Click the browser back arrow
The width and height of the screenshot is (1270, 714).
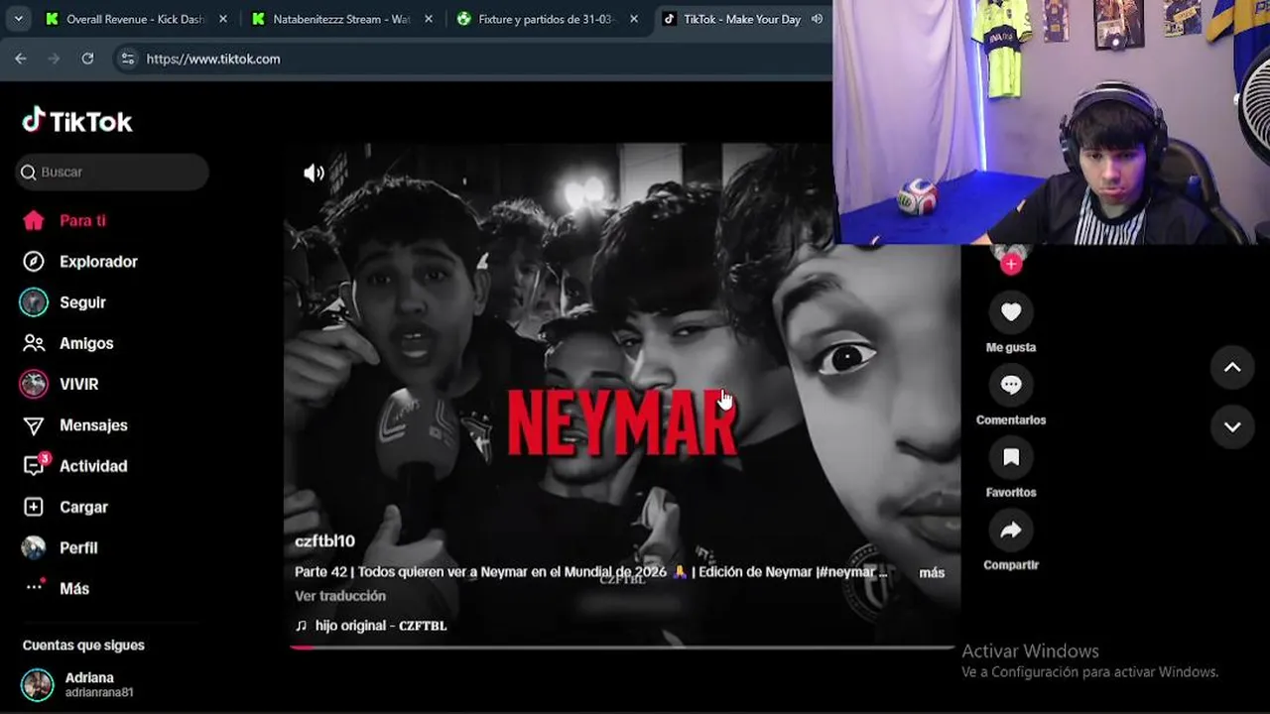pos(21,59)
